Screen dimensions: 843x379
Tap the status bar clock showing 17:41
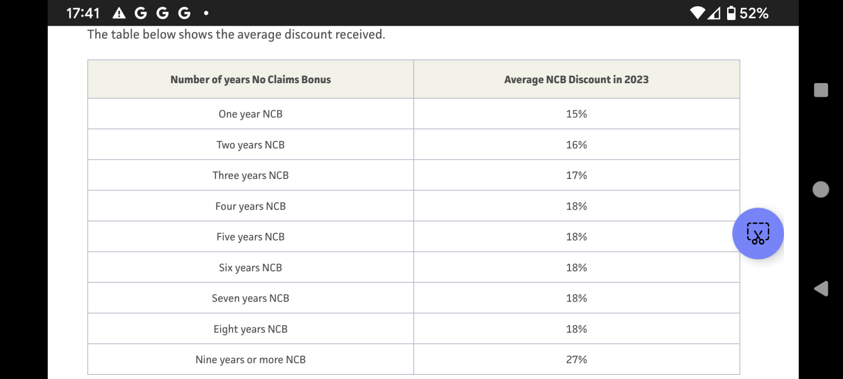pyautogui.click(x=83, y=13)
